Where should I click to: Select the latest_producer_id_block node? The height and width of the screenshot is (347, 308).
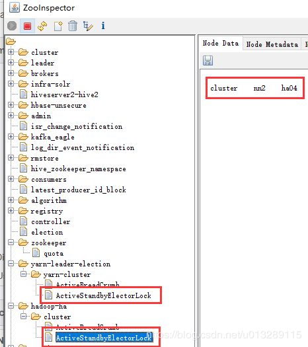[79, 190]
